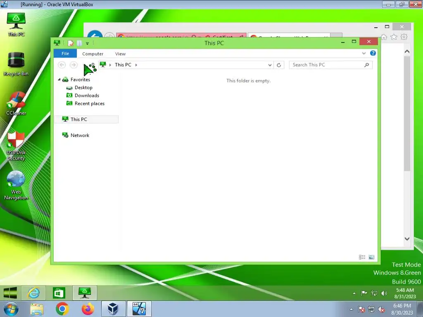Screen dimensions: 423x317
Task: Open Windows Explorer on host taskbar
Action: click(37, 309)
